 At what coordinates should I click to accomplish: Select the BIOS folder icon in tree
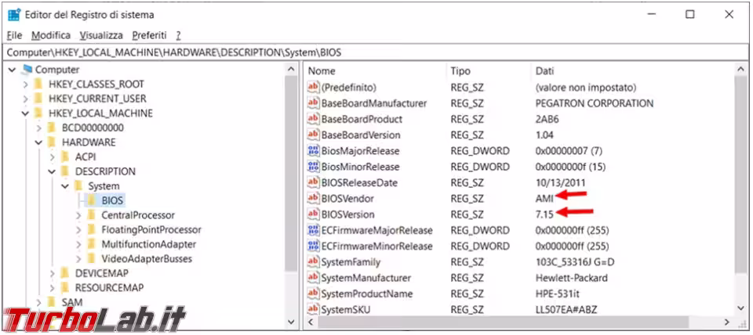[92, 200]
